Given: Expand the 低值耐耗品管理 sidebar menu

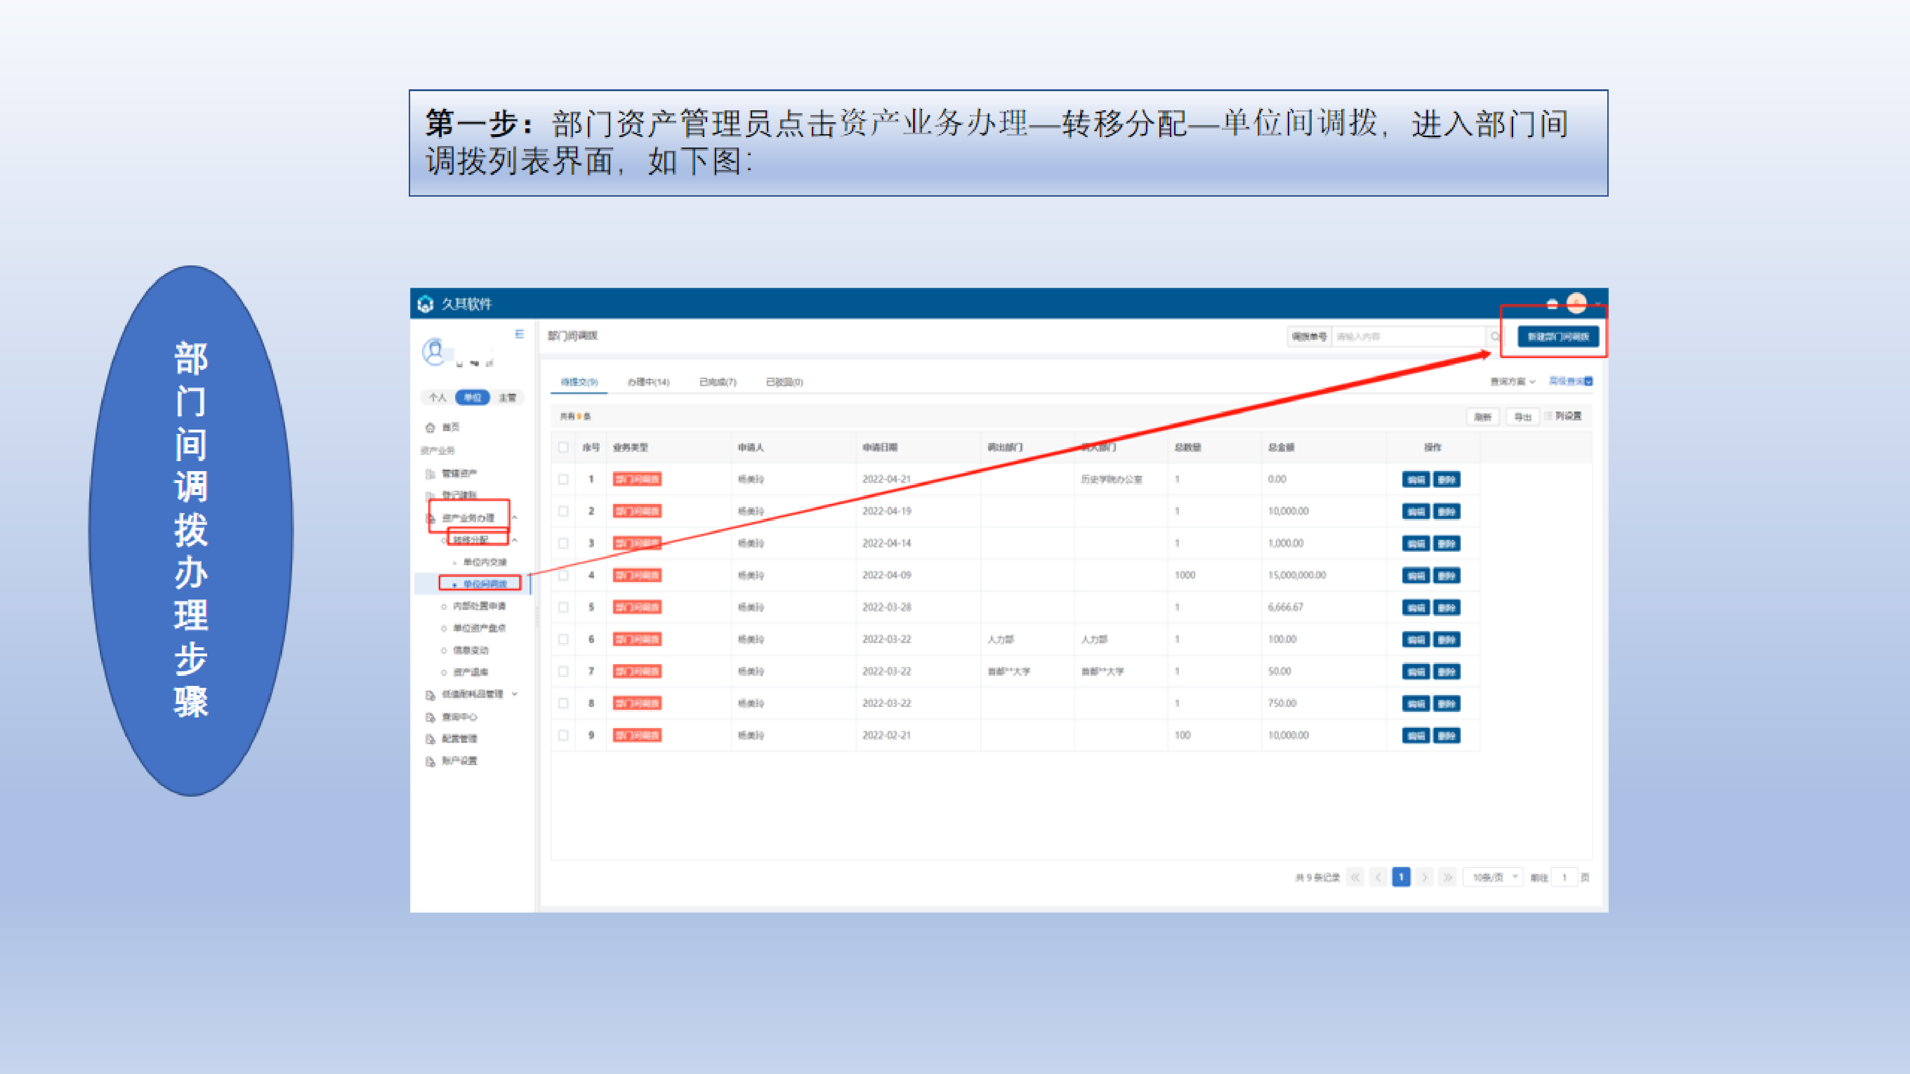Looking at the screenshot, I should (x=515, y=694).
